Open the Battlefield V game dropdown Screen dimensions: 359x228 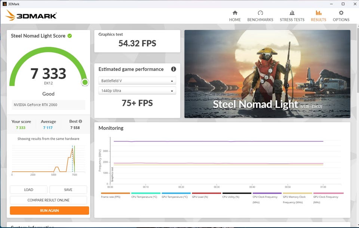coord(137,81)
